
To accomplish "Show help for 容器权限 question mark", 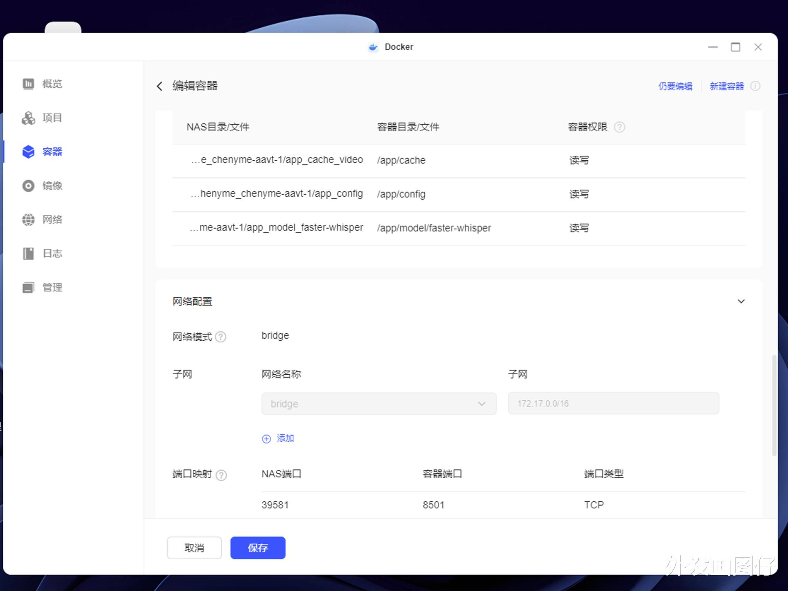I will 619,127.
